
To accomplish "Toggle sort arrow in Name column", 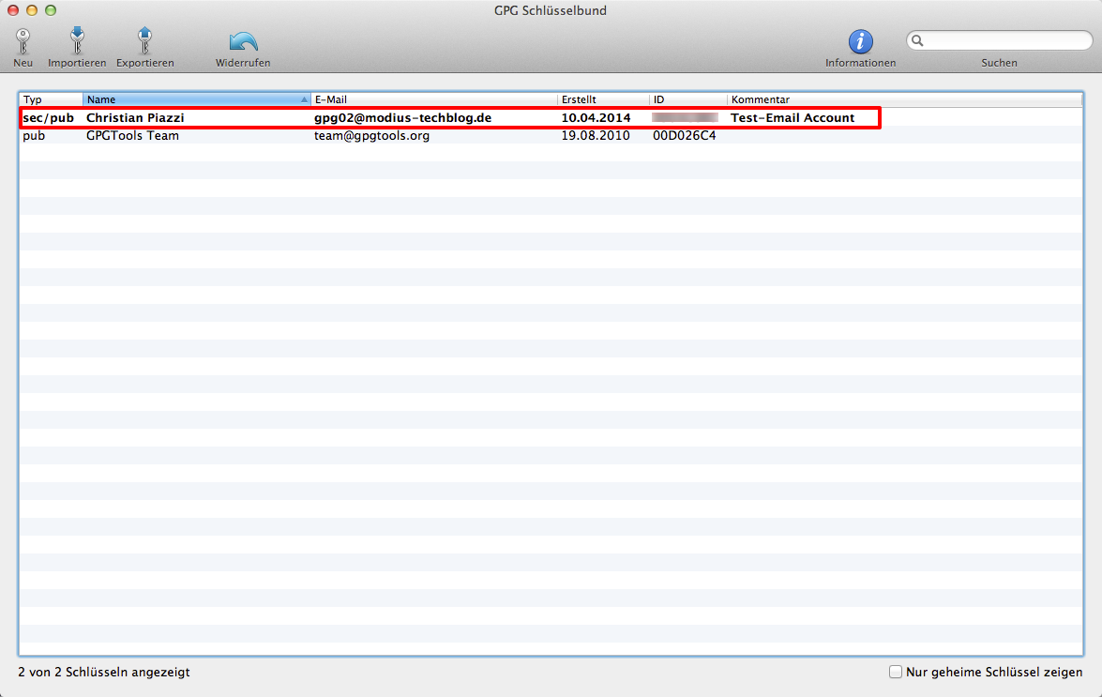I will tap(304, 99).
